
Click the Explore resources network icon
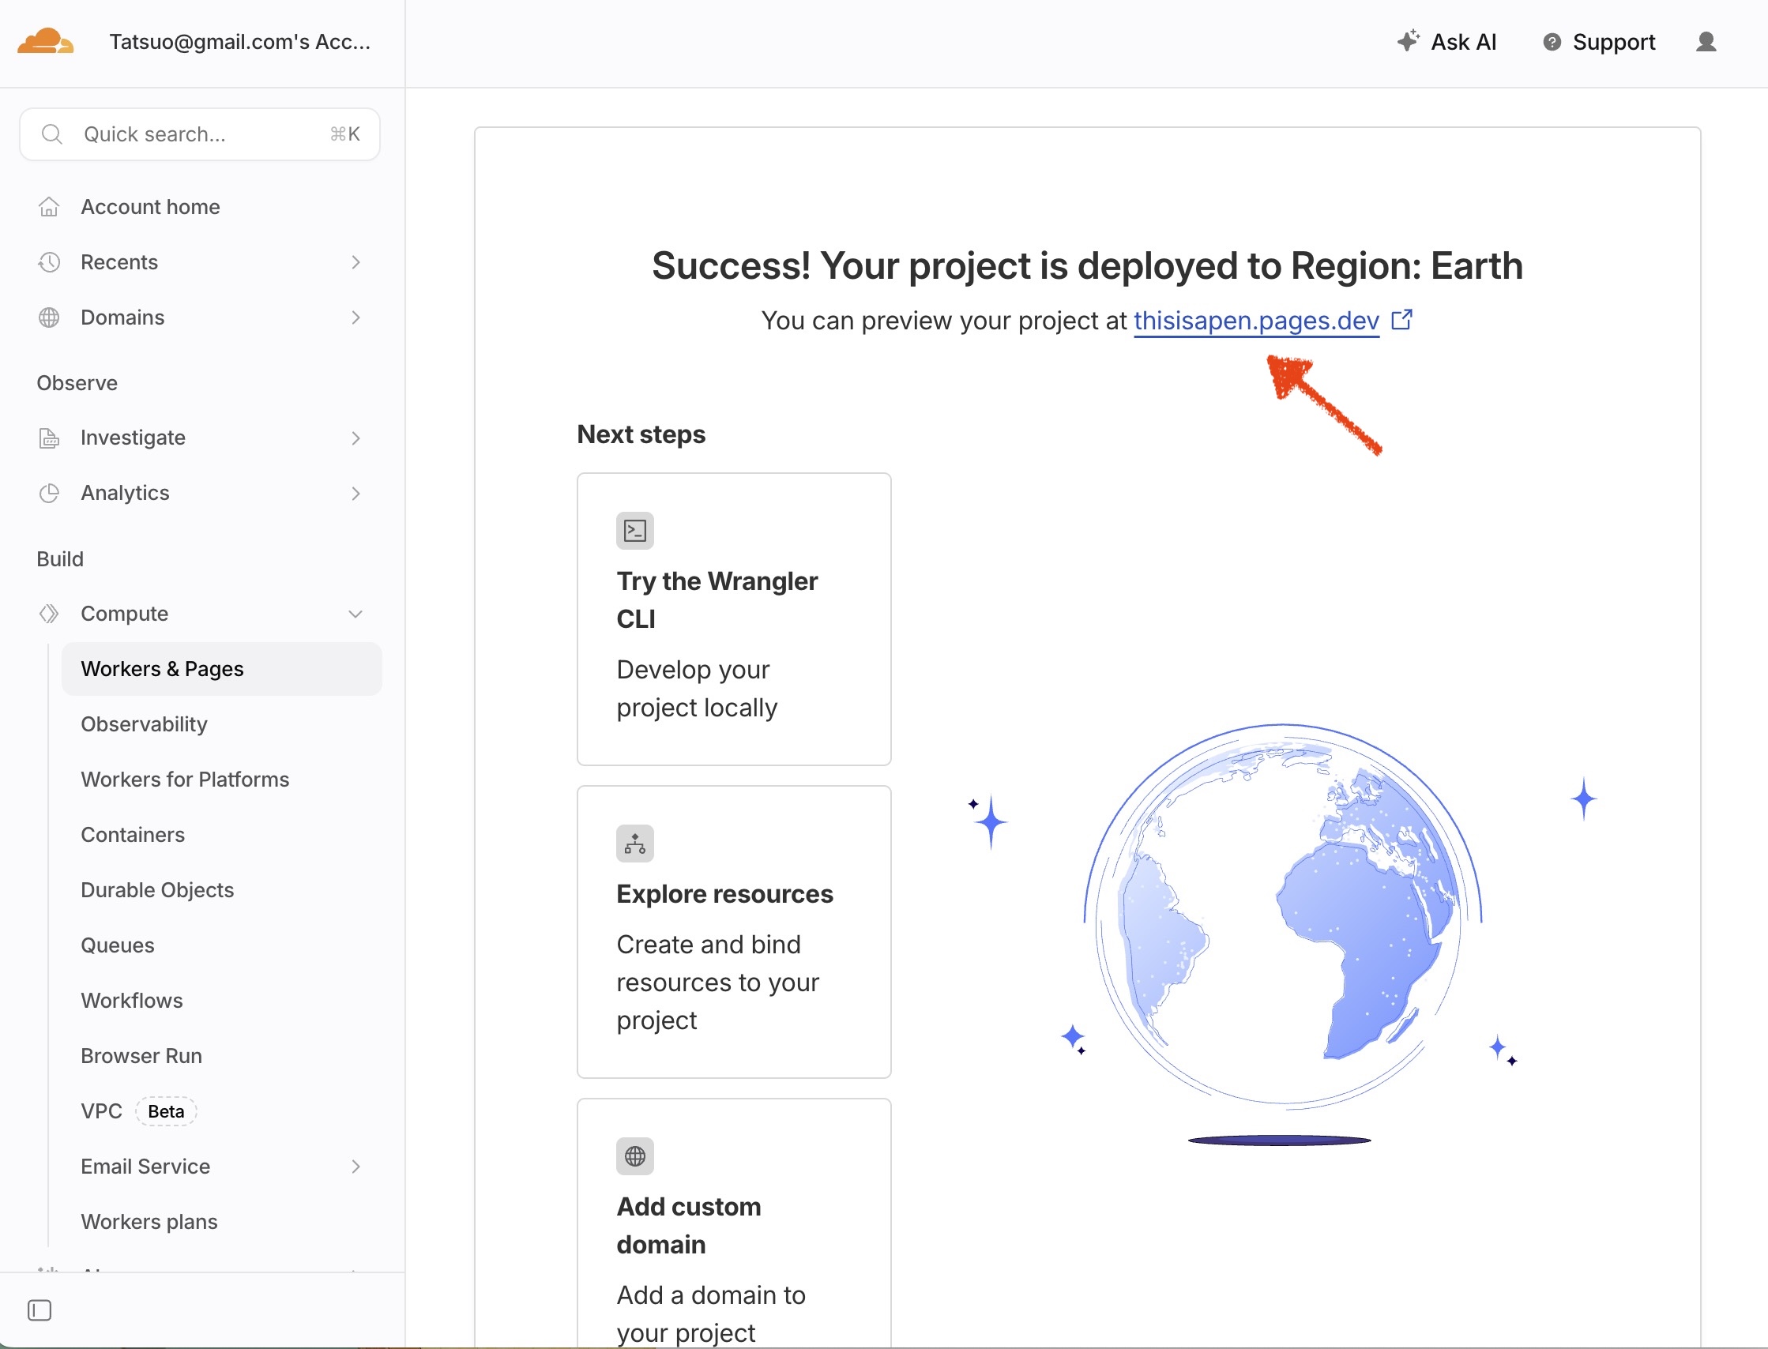(x=635, y=844)
